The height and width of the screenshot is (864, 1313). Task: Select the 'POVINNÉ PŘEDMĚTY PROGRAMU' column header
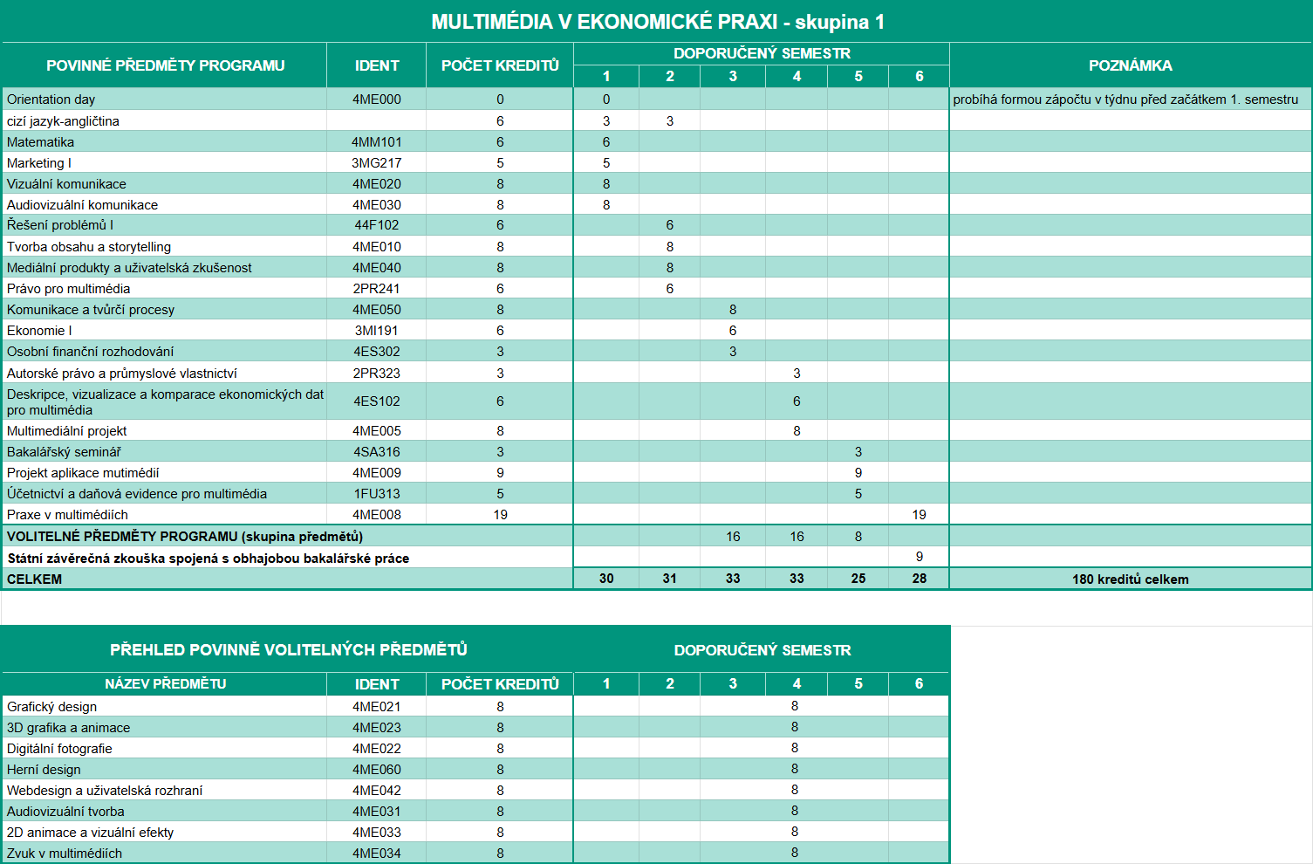tap(165, 65)
